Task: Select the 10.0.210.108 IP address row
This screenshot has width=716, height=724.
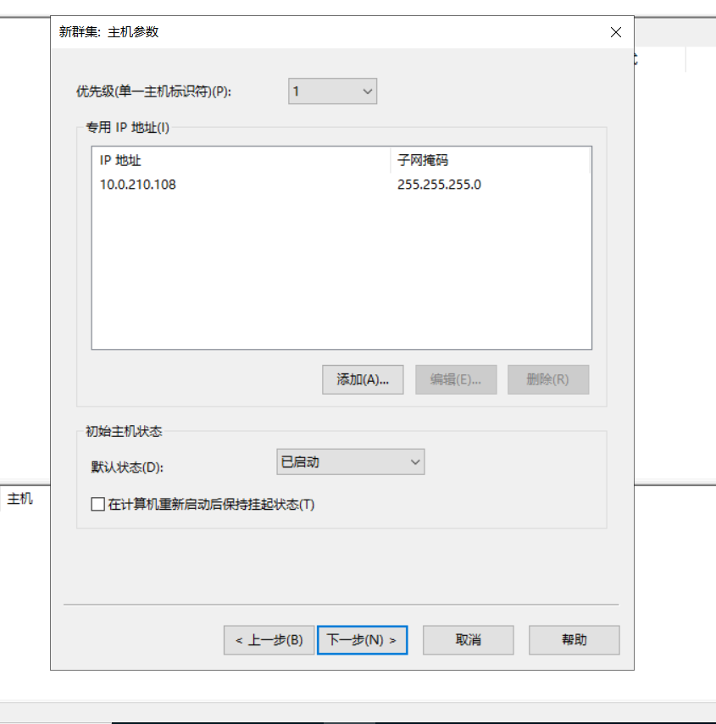Action: pos(138,185)
